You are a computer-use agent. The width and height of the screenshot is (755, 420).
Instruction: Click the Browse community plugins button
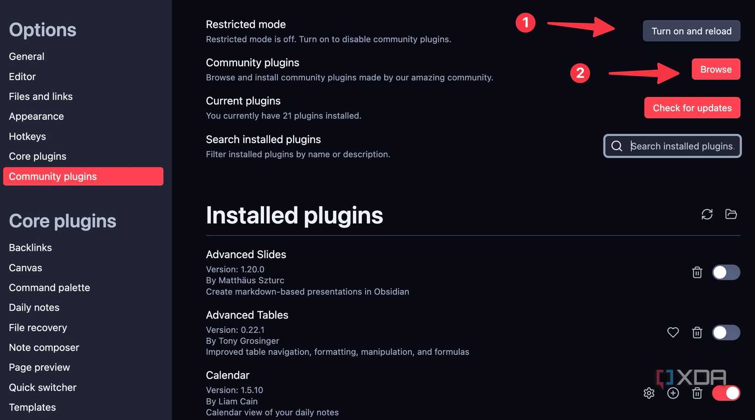716,69
